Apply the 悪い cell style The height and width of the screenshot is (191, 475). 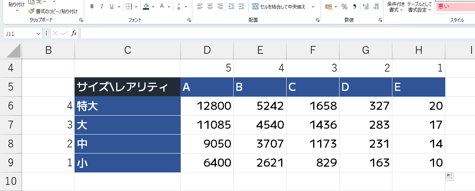pos(455,7)
